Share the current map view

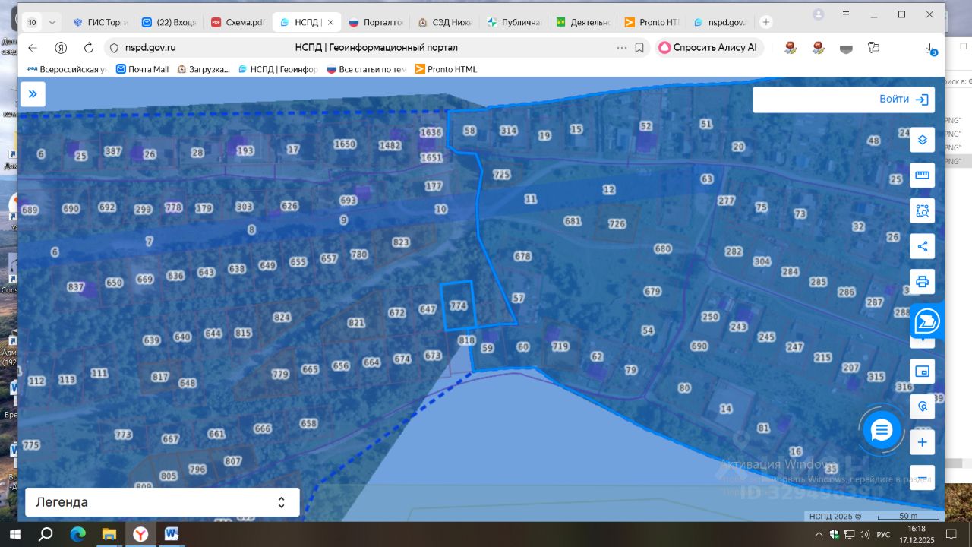click(923, 246)
